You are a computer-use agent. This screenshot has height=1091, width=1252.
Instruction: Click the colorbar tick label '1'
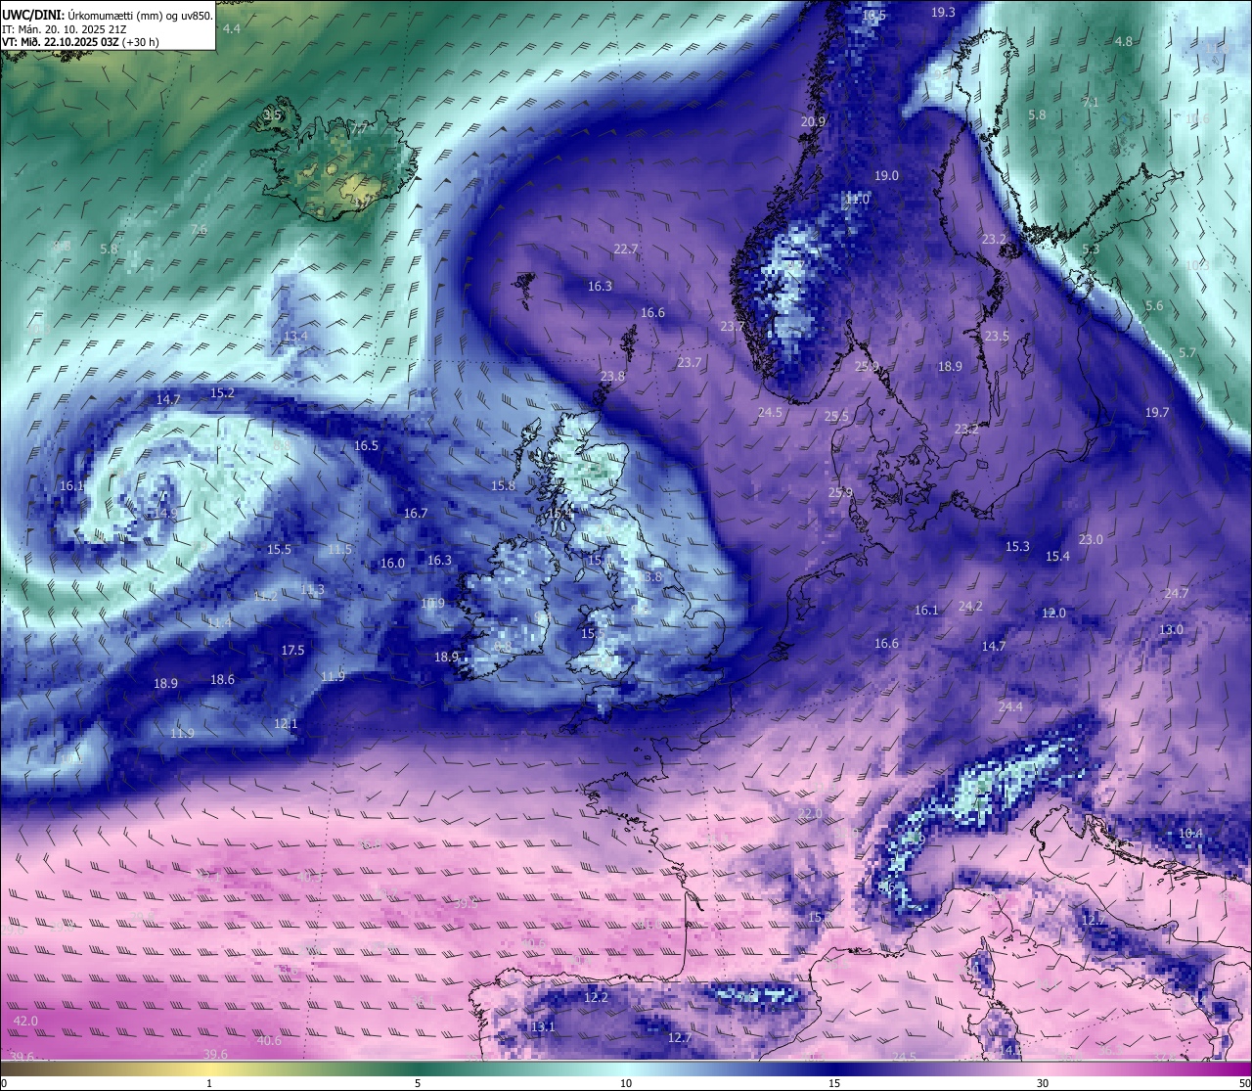209,1083
